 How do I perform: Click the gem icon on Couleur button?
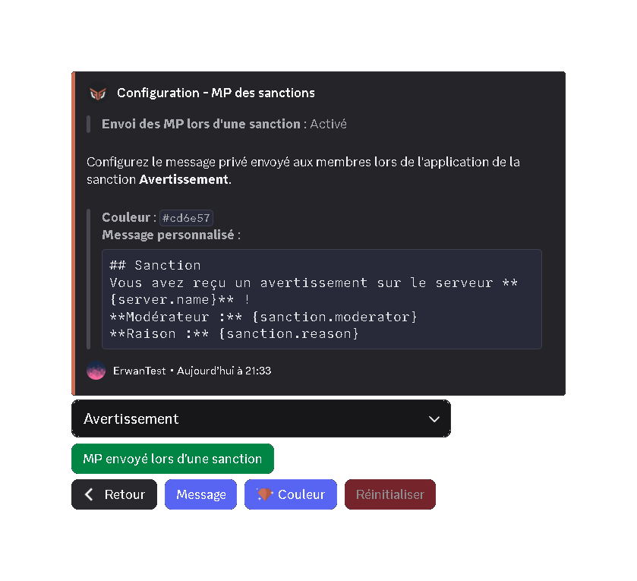(265, 494)
